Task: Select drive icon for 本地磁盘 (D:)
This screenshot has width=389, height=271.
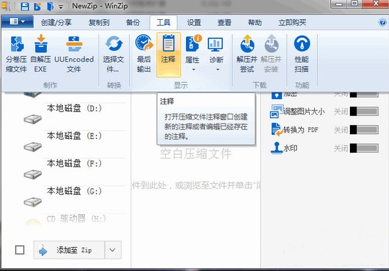Action: (32, 119)
